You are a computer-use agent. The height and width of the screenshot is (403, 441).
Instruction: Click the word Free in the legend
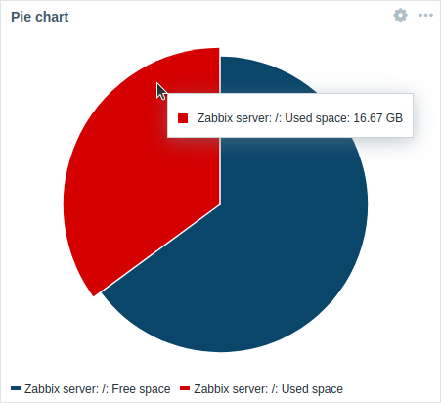coord(123,389)
